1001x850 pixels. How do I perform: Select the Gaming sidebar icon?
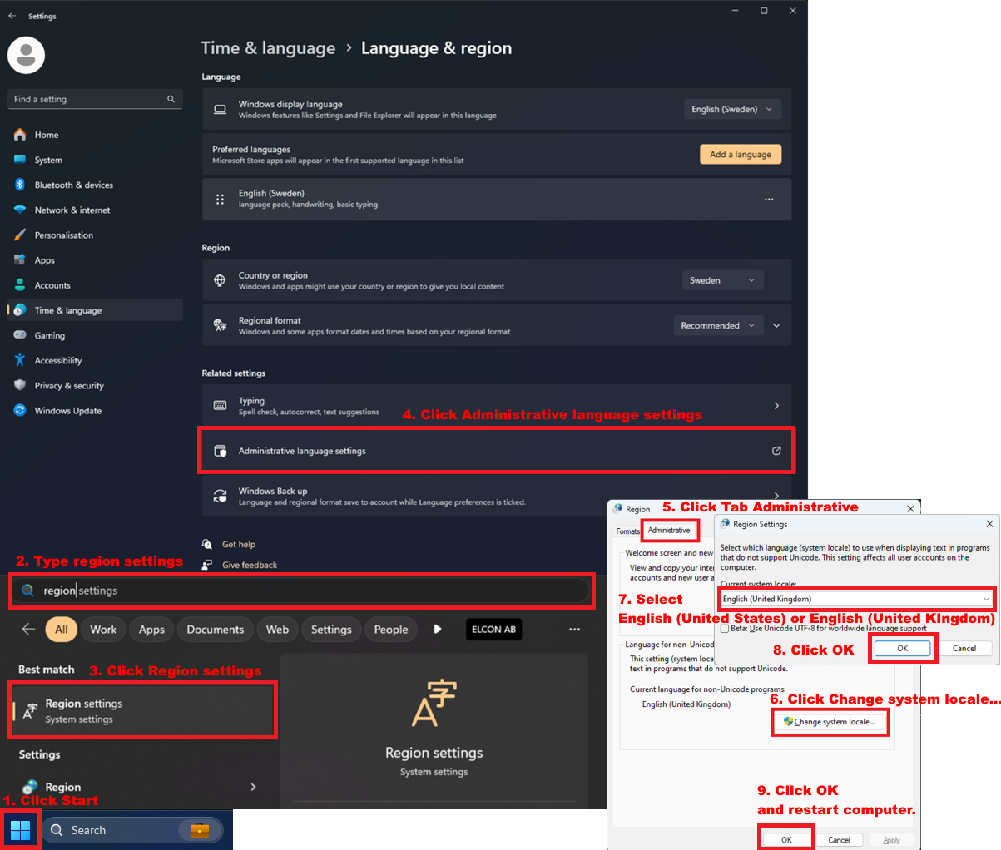pyautogui.click(x=20, y=335)
